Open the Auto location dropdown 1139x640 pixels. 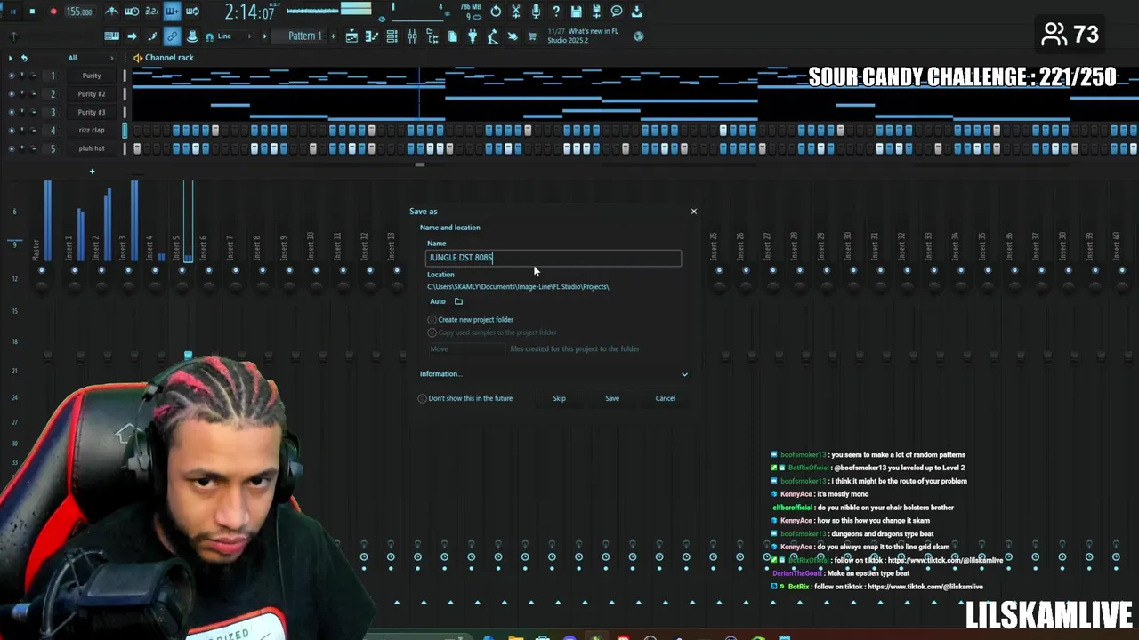click(x=438, y=301)
